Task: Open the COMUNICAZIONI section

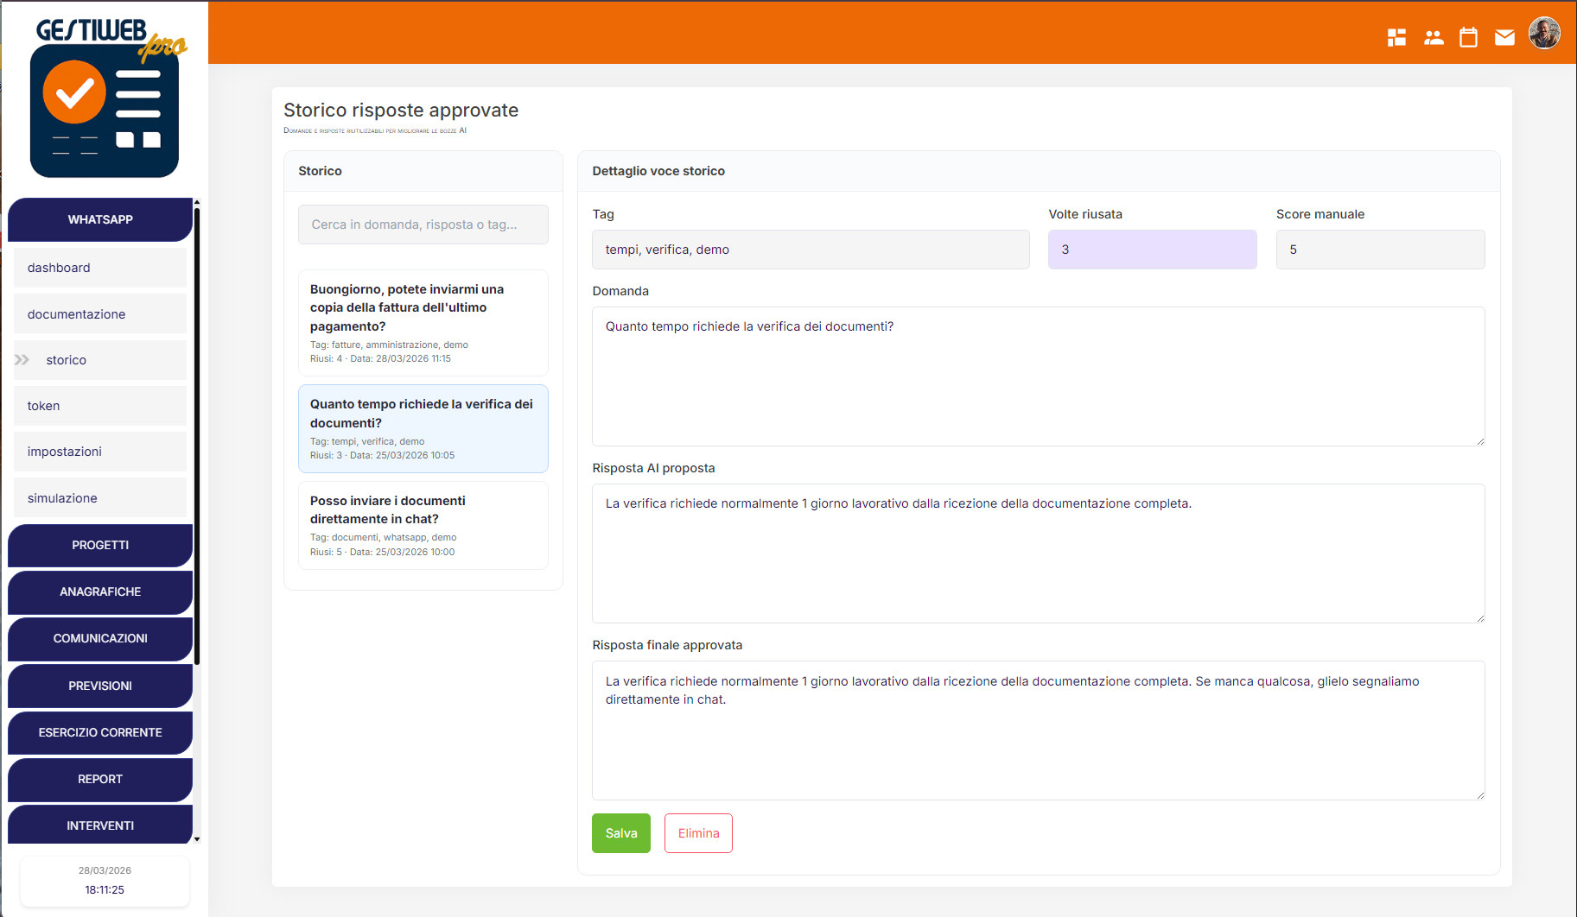Action: pyautogui.click(x=100, y=639)
